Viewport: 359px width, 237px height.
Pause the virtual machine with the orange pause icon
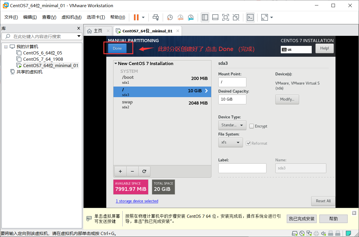[136, 17]
